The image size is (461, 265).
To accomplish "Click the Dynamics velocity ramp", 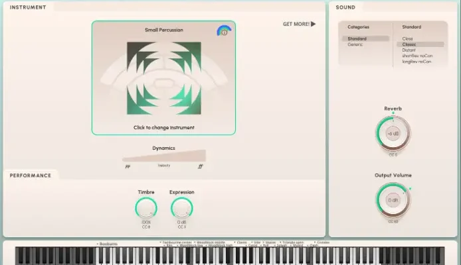I will coord(164,156).
